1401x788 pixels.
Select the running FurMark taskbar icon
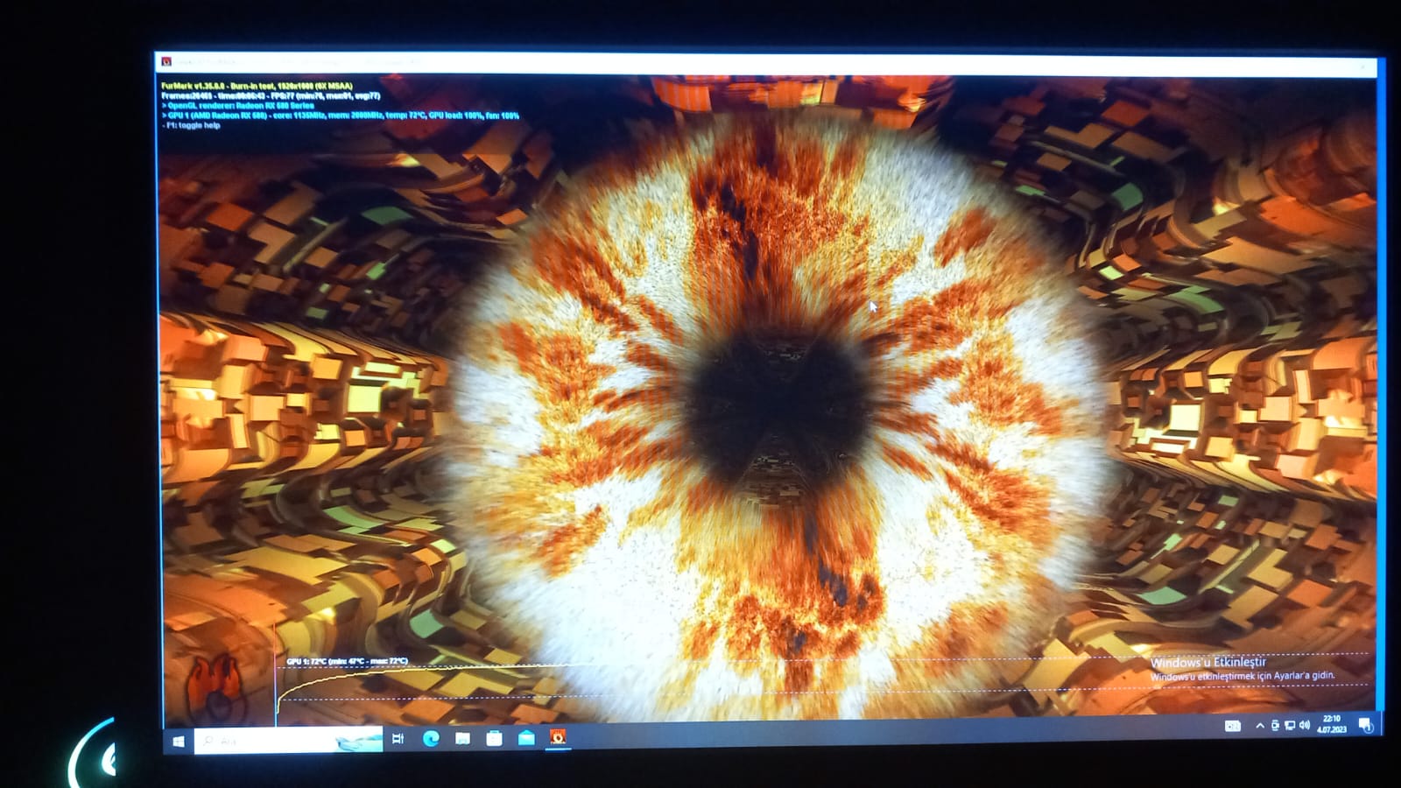pyautogui.click(x=558, y=737)
